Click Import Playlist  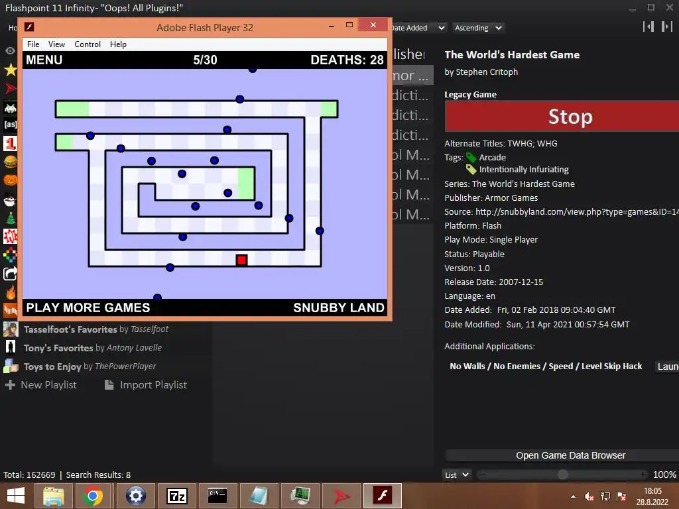146,385
